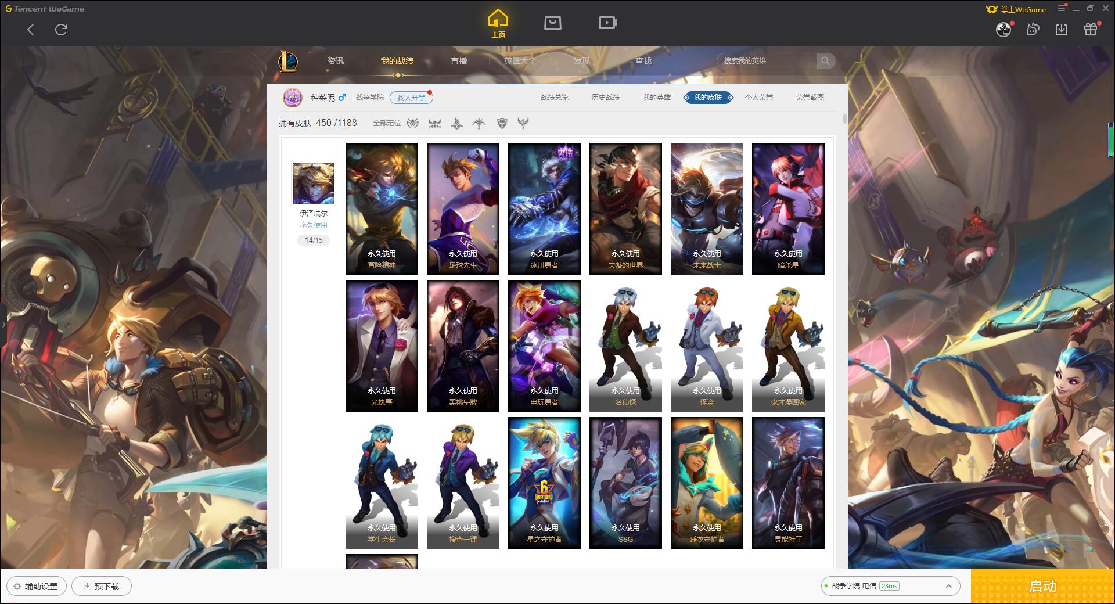Filter skins by third role icon
This screenshot has width=1115, height=604.
[457, 123]
